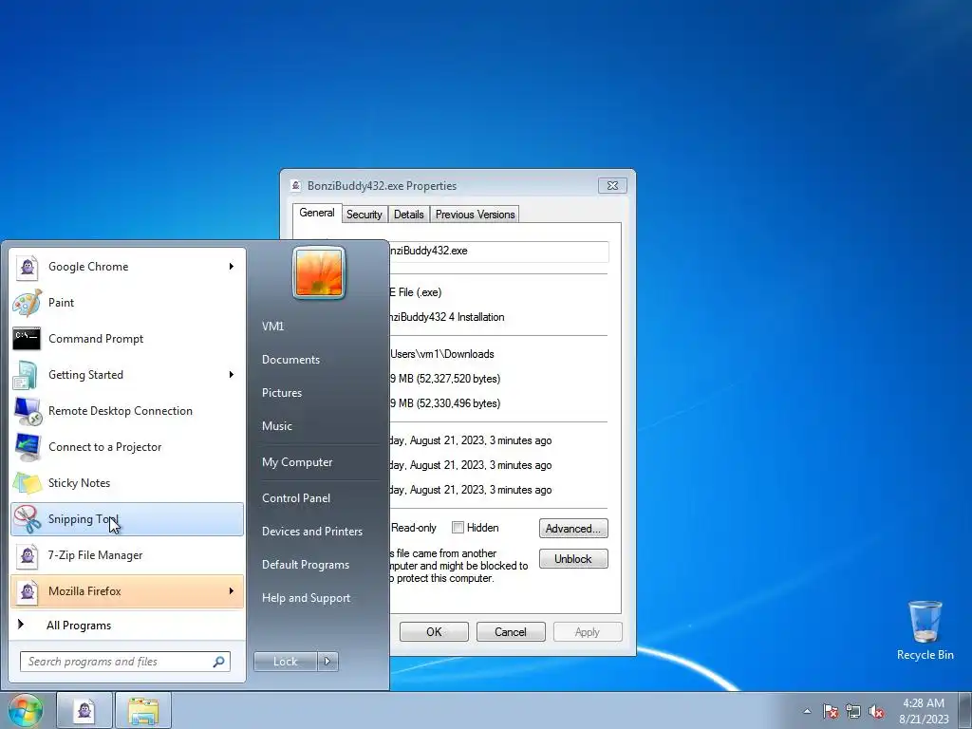972x729 pixels.
Task: Toggle the Hidden checkbox
Action: tap(458, 528)
